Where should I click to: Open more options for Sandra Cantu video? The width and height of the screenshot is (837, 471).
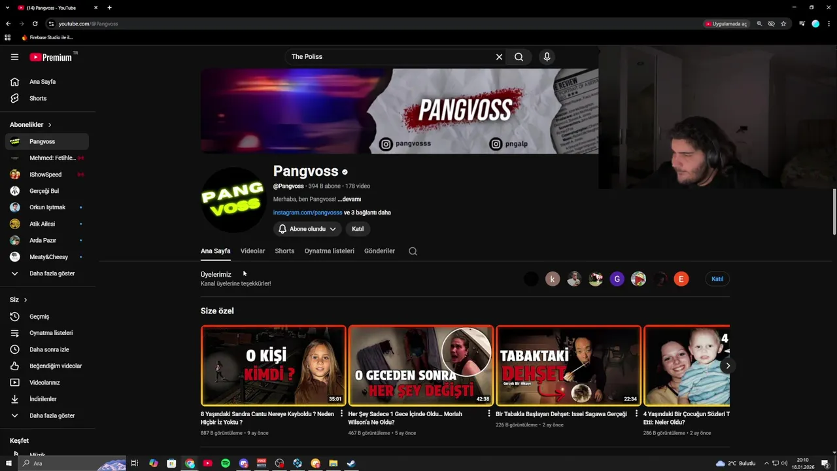[341, 413]
